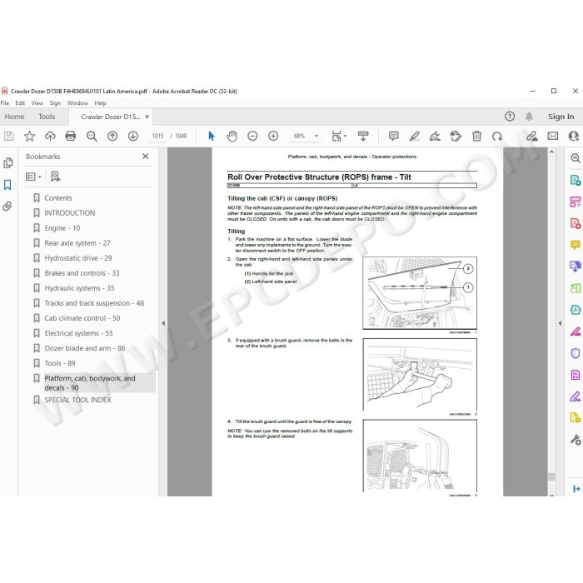Rotate the page view icon
Image resolution: width=583 pixels, height=583 pixels.
tap(497, 136)
